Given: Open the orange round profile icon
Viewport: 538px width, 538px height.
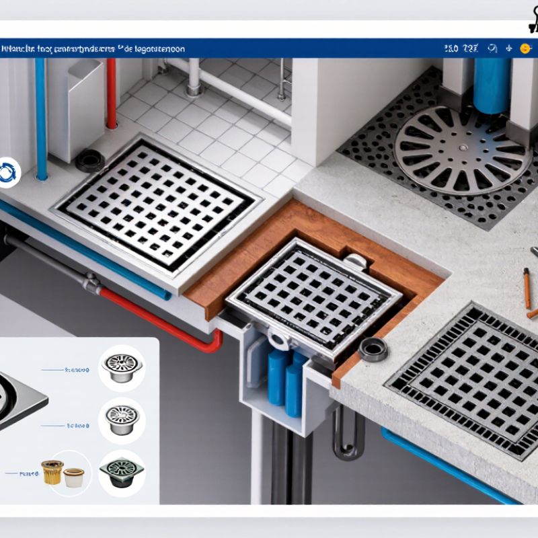Looking at the screenshot, I should [x=525, y=48].
